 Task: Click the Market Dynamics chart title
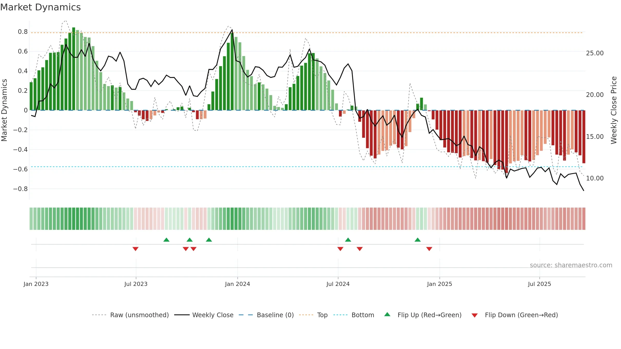click(x=40, y=7)
